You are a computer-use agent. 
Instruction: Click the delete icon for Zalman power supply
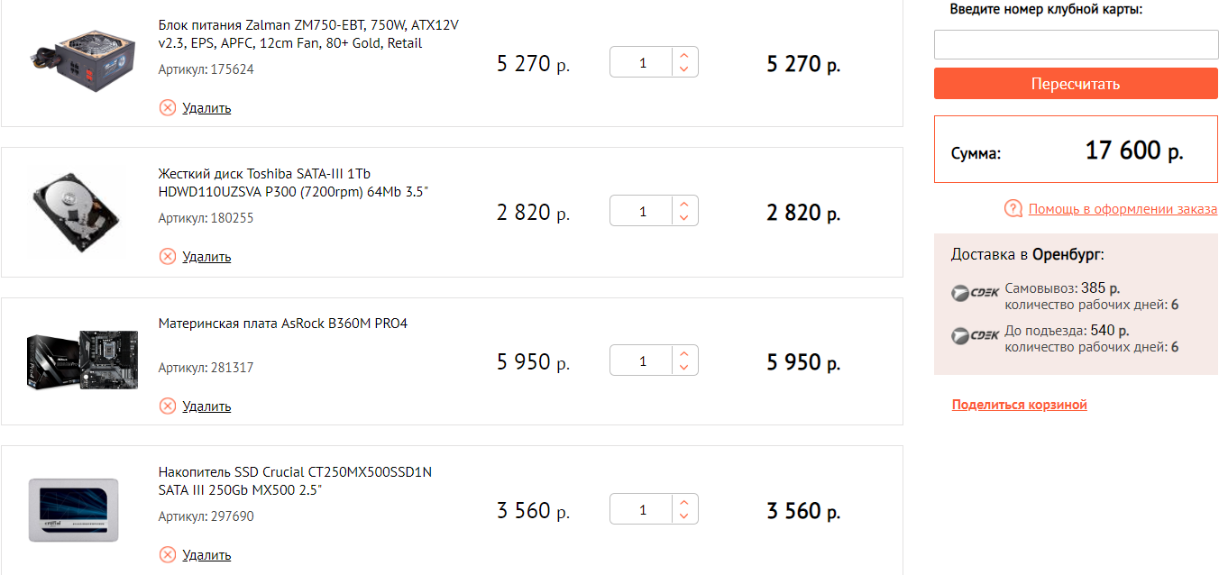click(x=168, y=108)
